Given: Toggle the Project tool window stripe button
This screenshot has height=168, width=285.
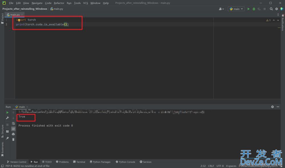Looking at the screenshot, I should point(2,18).
